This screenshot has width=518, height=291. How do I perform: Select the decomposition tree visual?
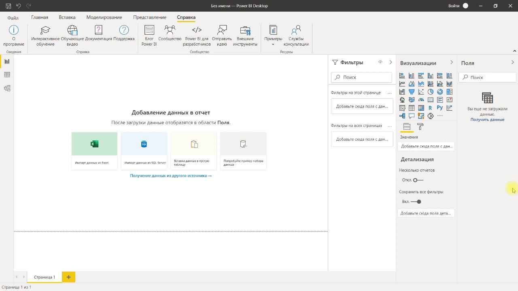[x=402, y=116]
